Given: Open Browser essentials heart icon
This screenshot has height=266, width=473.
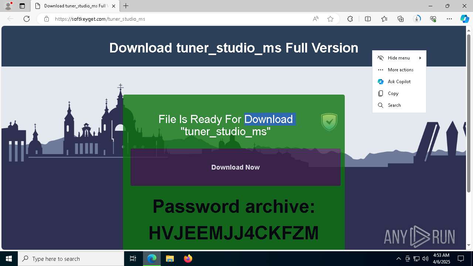Looking at the screenshot, I should click(x=433, y=19).
